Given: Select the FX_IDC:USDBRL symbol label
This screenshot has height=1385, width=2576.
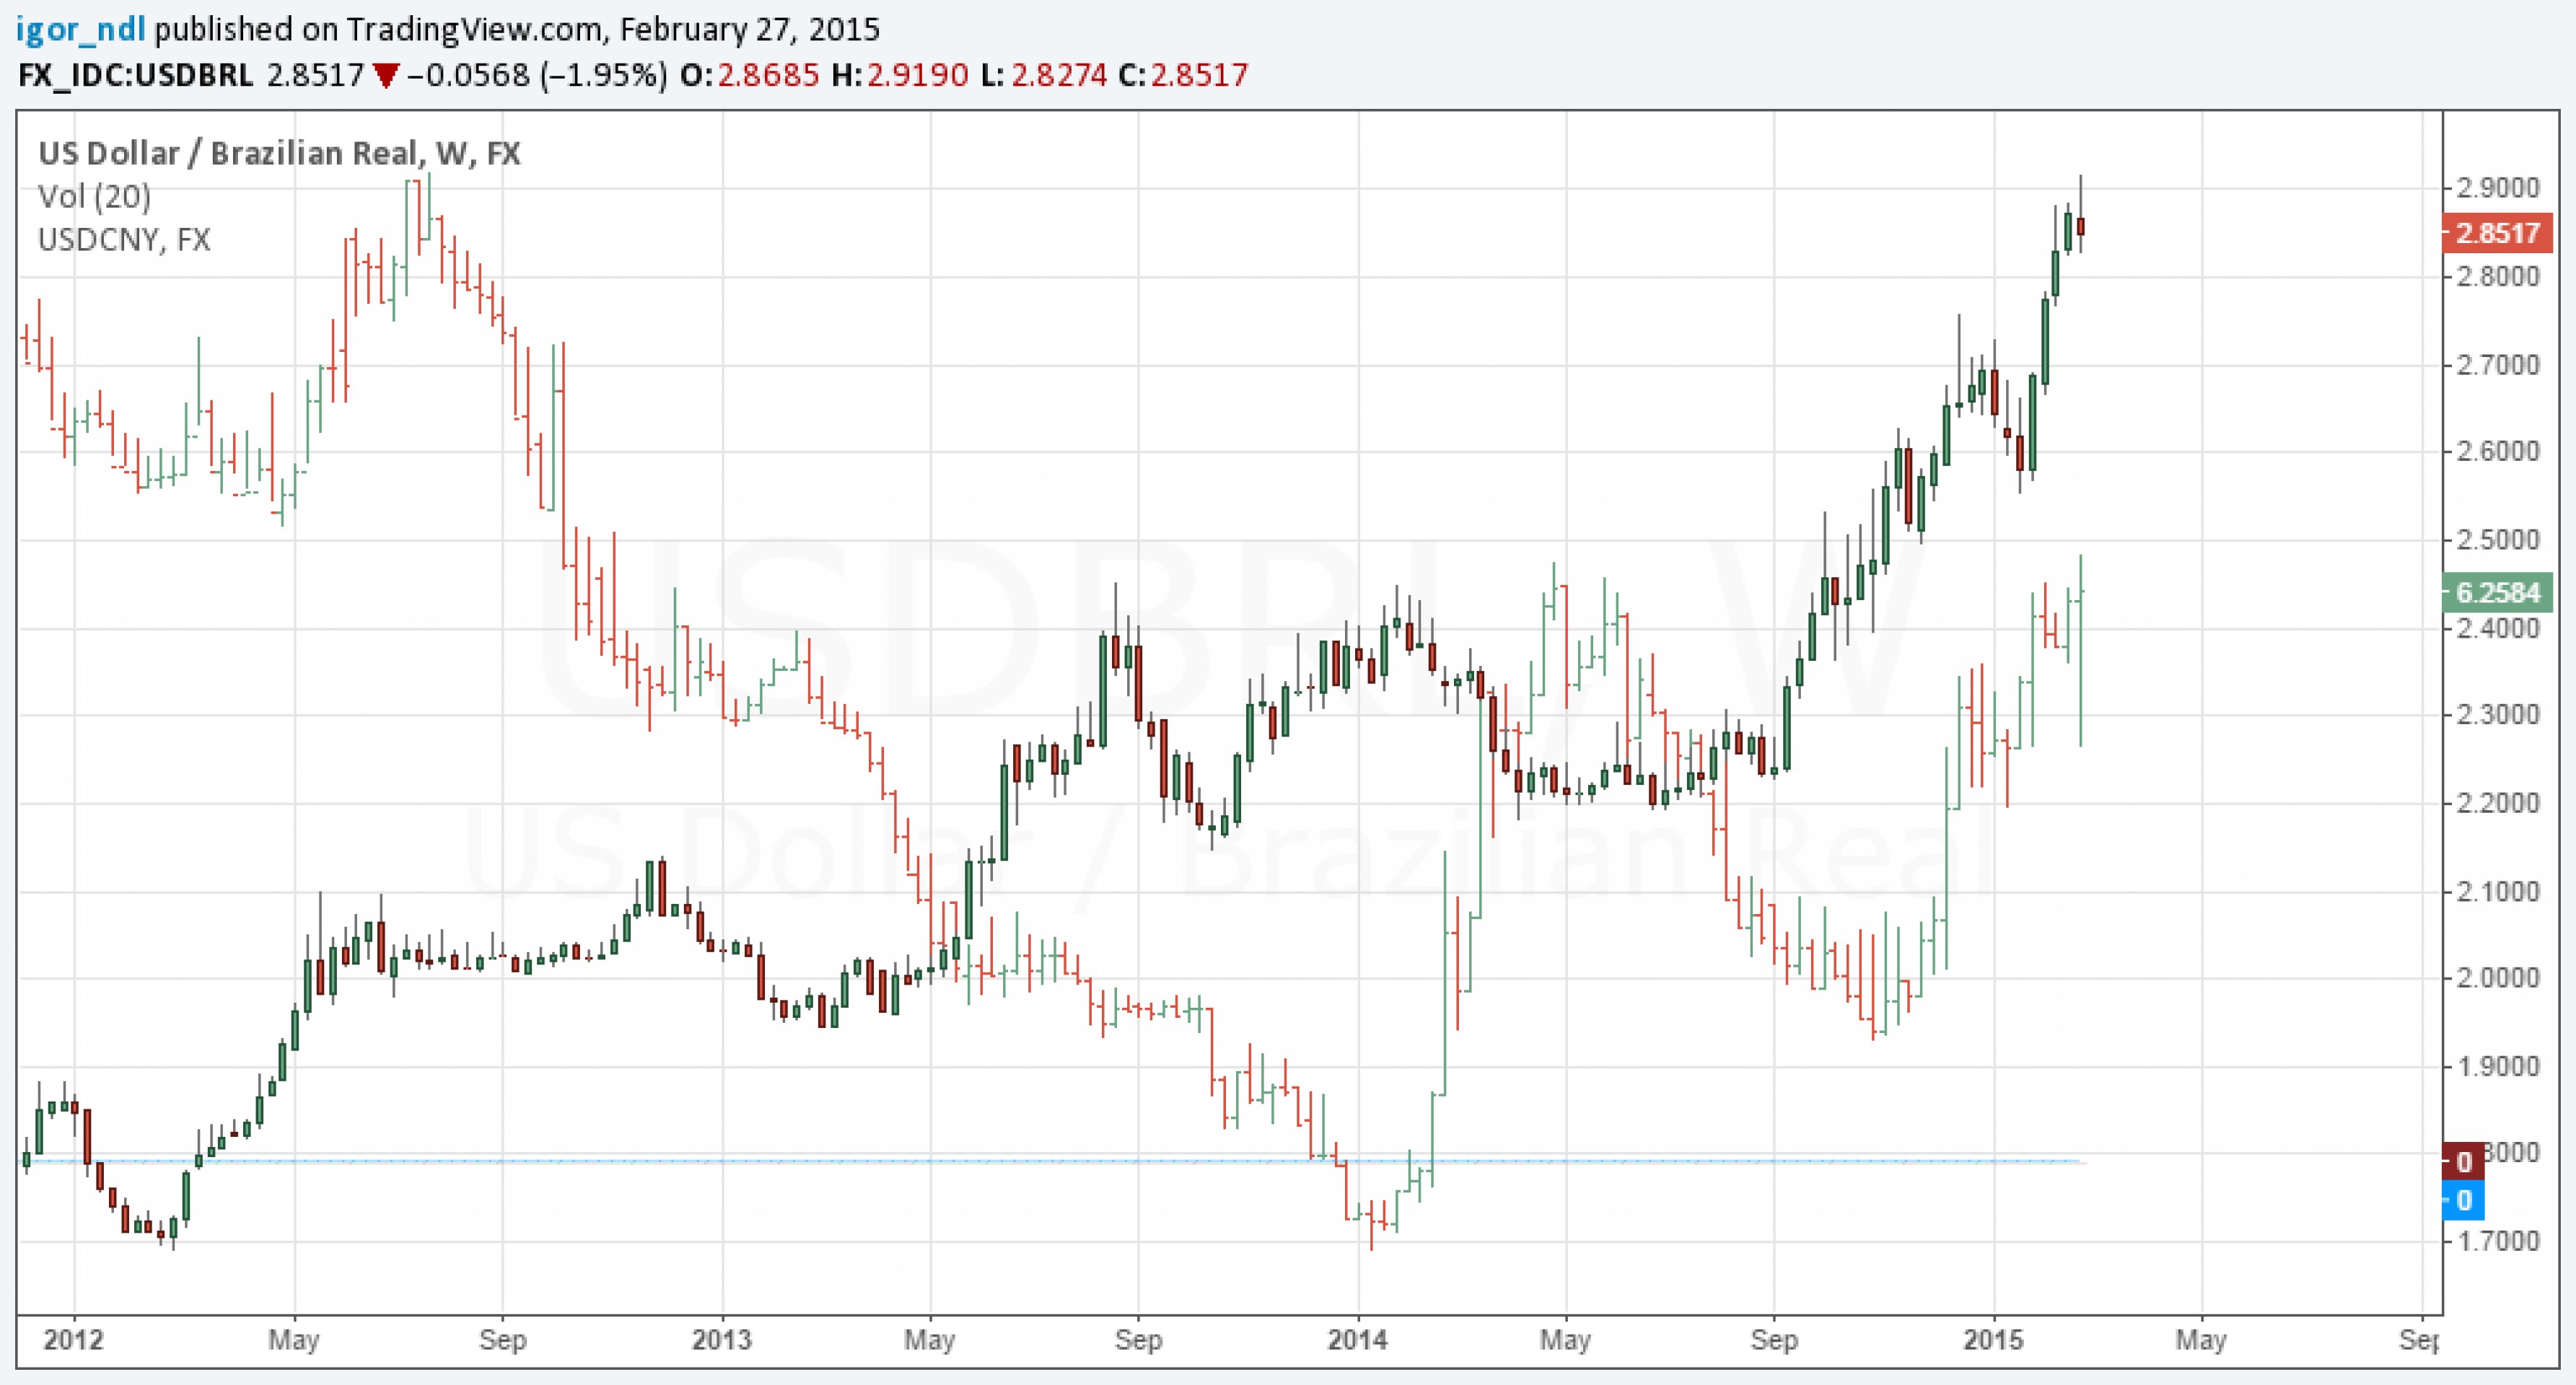Looking at the screenshot, I should click(135, 75).
